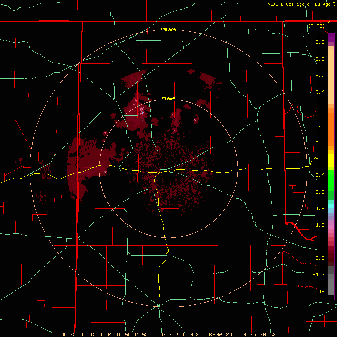
Task: Click the TH threshold legend label
Action: click(x=322, y=292)
